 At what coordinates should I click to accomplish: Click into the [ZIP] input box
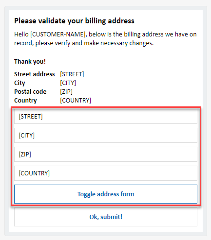click(106, 154)
